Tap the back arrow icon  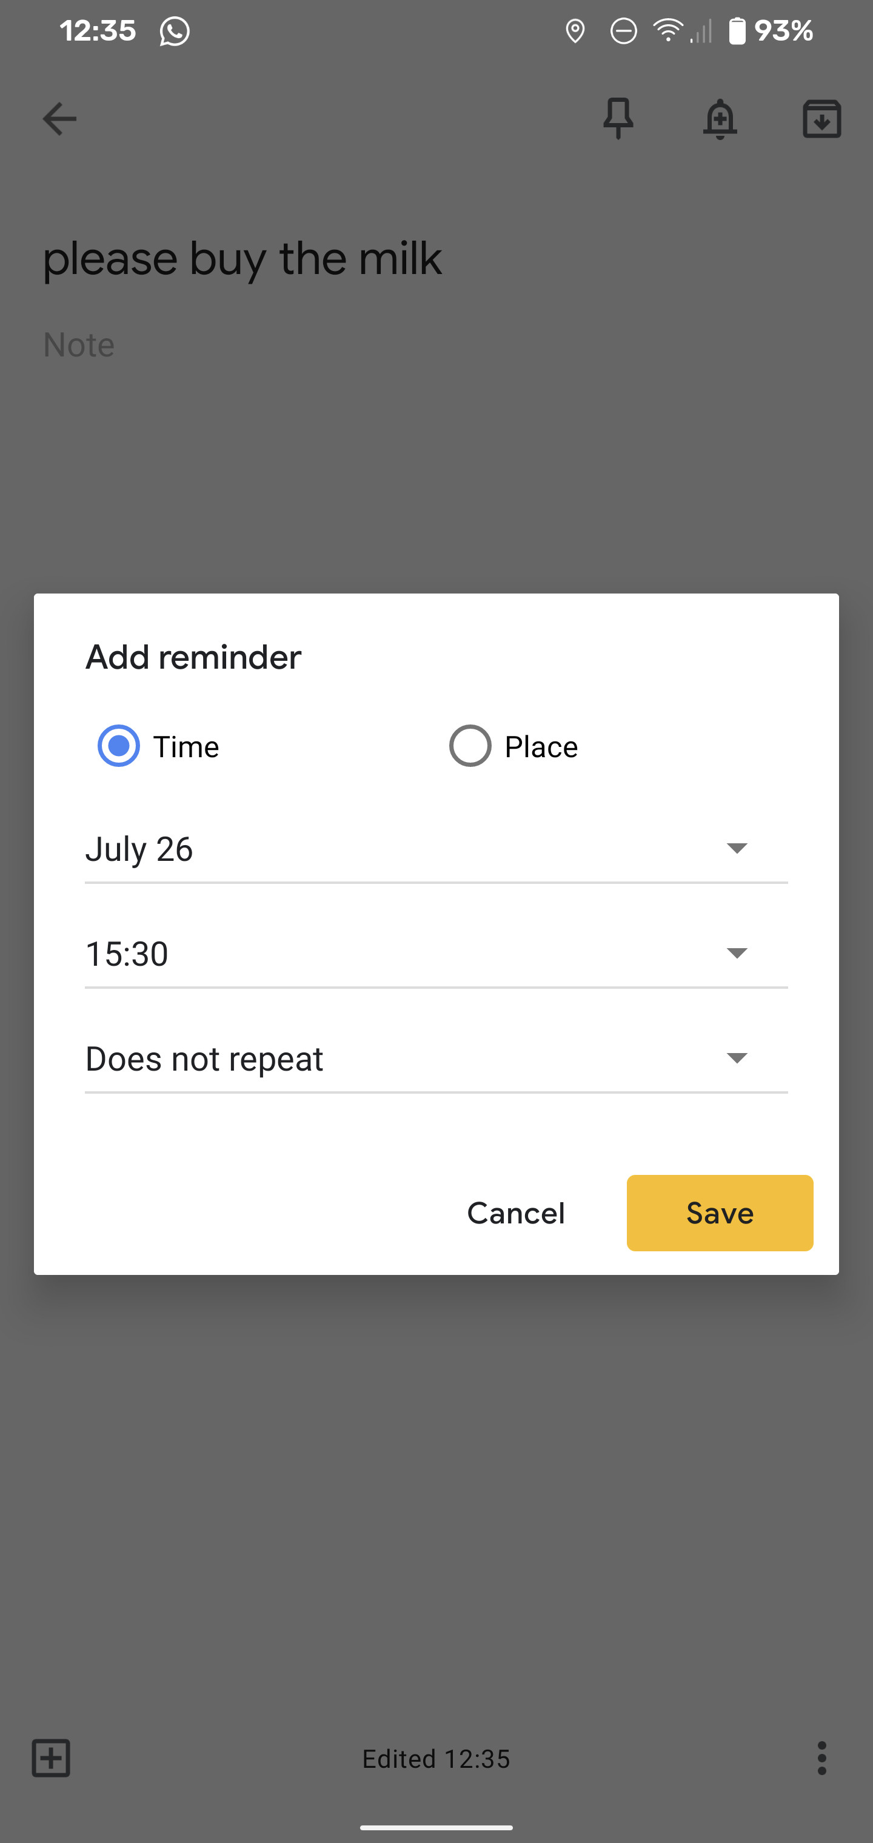(59, 119)
